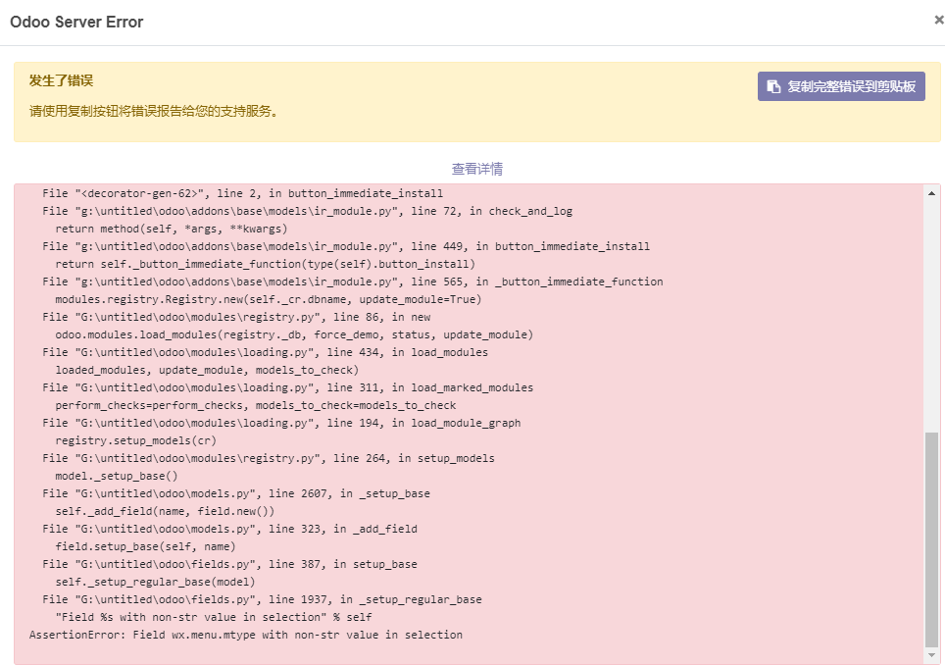Image resolution: width=945 pixels, height=666 pixels.
Task: Close the Odoo Server Error dialog
Action: pyautogui.click(x=938, y=21)
